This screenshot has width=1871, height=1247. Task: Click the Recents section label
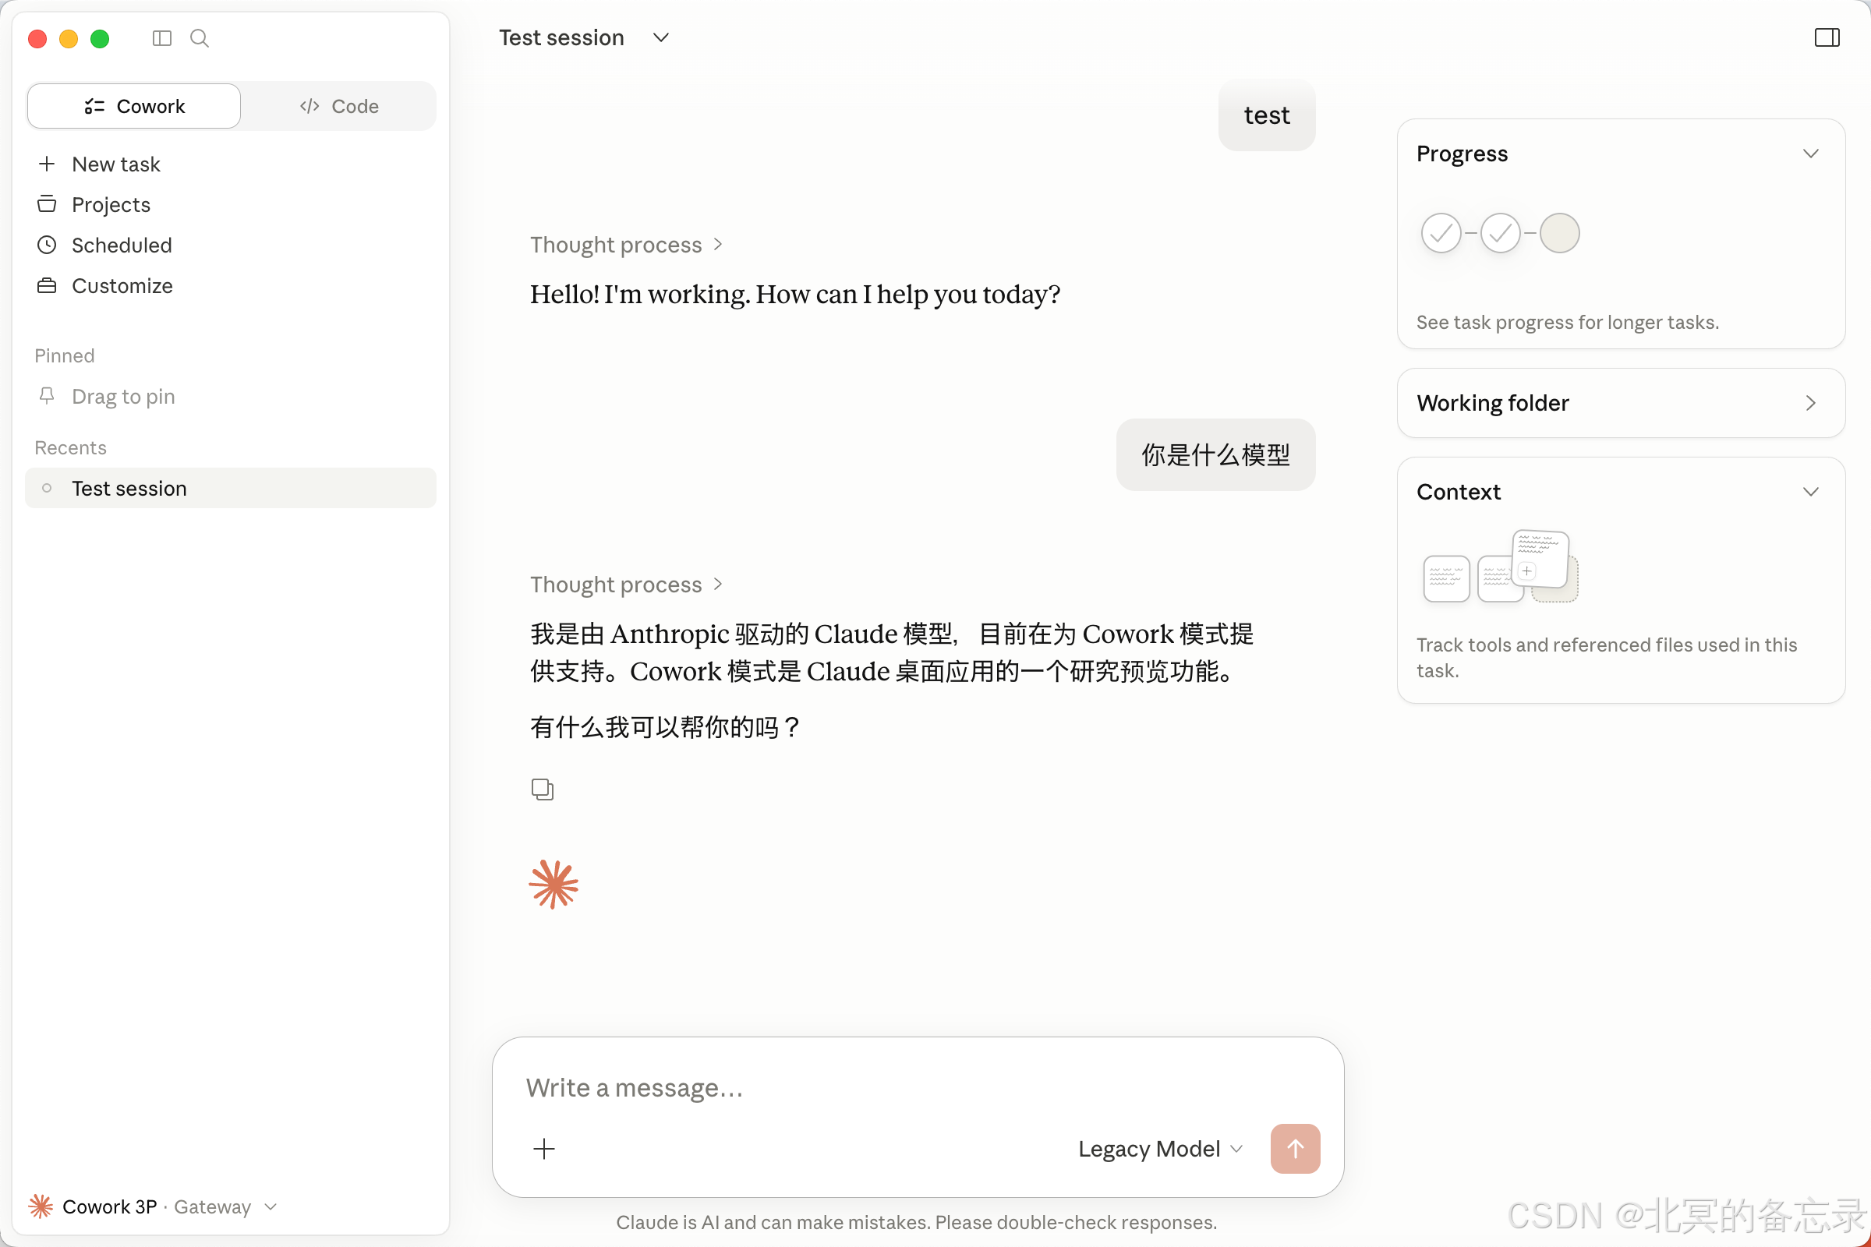click(x=70, y=447)
